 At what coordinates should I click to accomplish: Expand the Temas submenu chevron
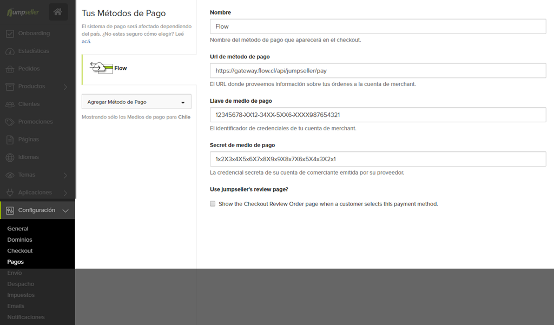point(65,175)
